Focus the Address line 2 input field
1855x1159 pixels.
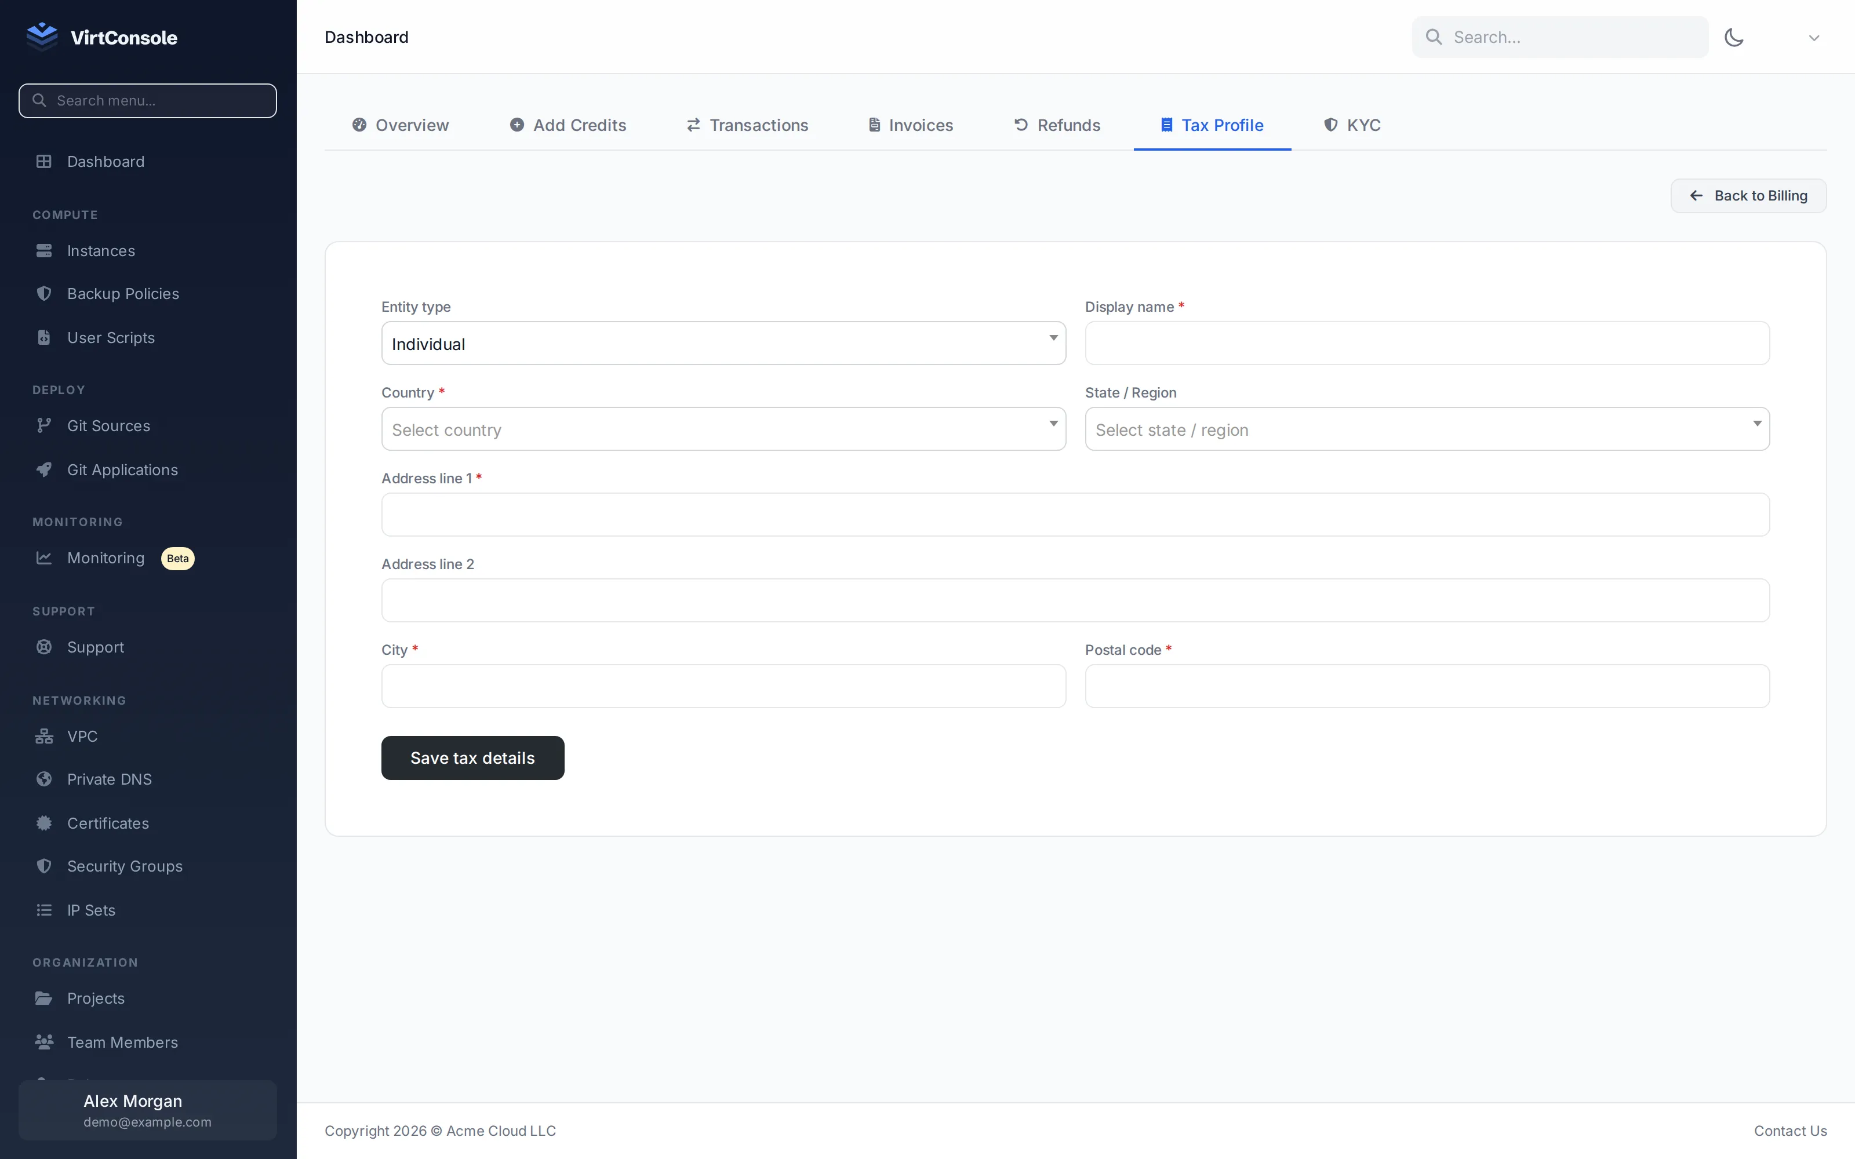click(1075, 600)
